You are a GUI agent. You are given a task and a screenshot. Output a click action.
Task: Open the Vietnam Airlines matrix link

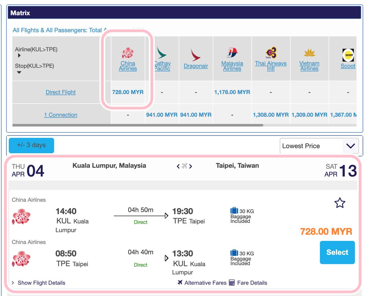[310, 66]
